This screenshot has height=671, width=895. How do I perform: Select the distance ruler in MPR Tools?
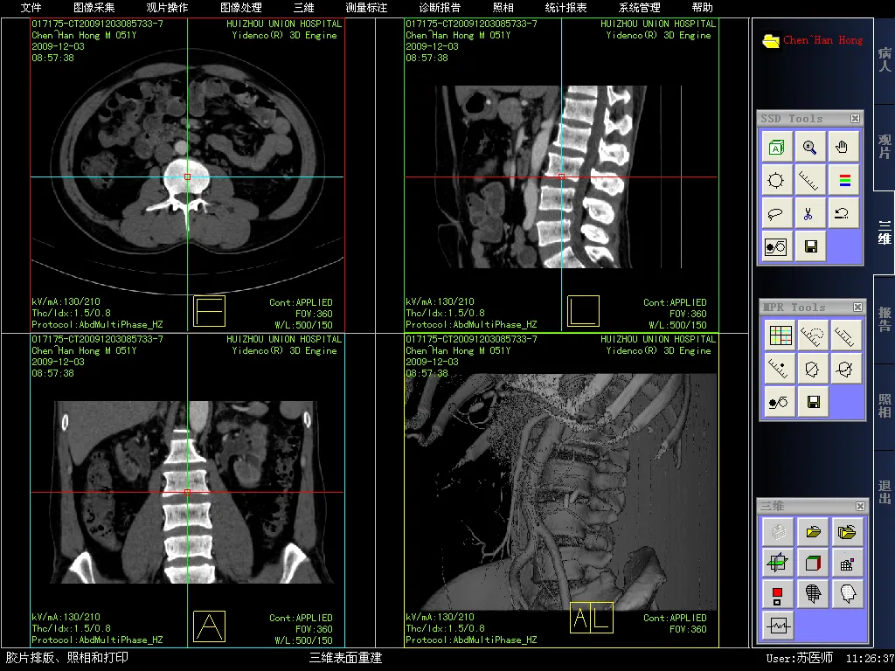pyautogui.click(x=845, y=336)
